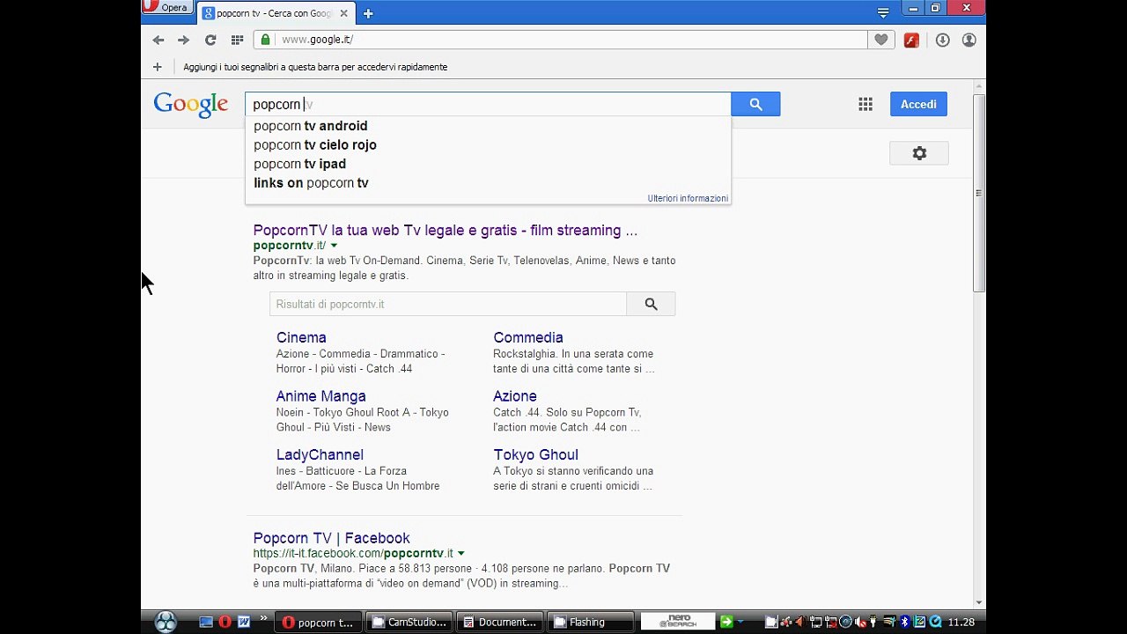Add page to bookmarks with heart icon
The width and height of the screenshot is (1127, 634).
pyautogui.click(x=880, y=40)
